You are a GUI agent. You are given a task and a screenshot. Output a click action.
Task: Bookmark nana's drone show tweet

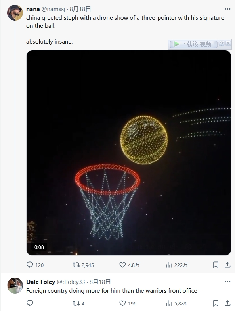coord(216,265)
